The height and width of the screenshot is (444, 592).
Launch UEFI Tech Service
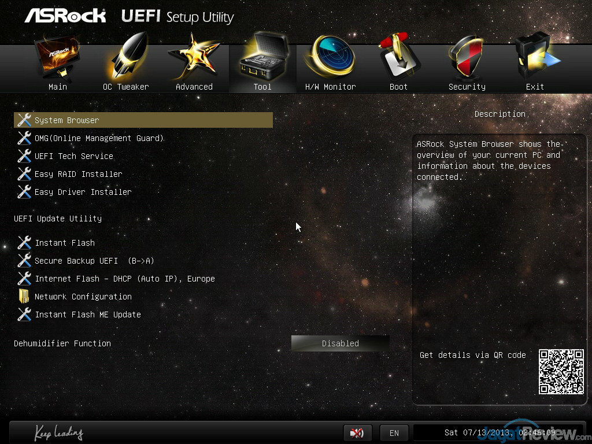pyautogui.click(x=73, y=156)
